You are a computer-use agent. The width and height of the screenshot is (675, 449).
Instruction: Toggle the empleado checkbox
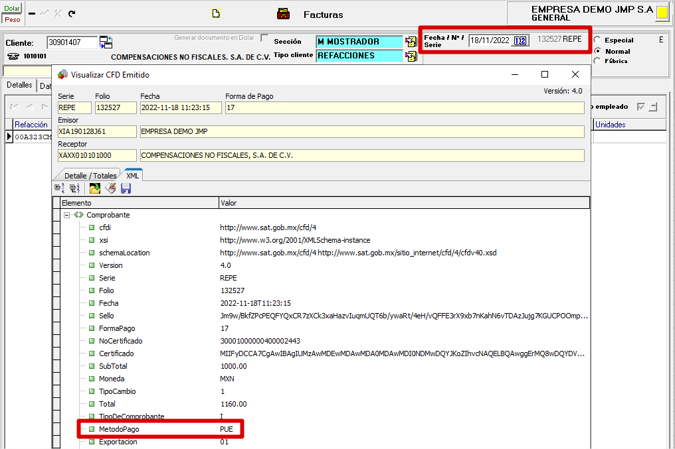click(x=641, y=107)
